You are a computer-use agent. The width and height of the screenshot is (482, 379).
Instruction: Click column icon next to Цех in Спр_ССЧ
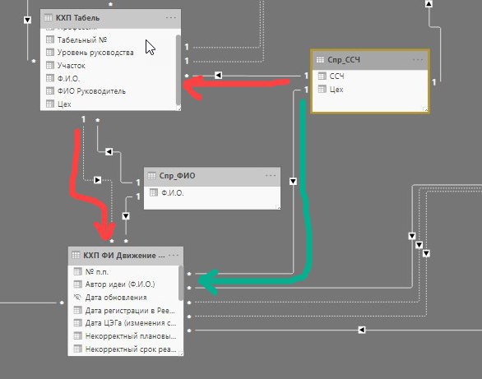(322, 89)
